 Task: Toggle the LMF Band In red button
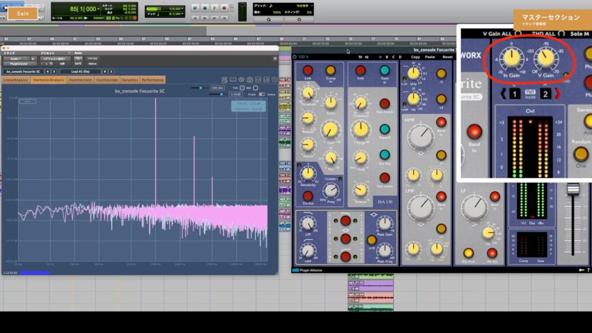[441, 197]
